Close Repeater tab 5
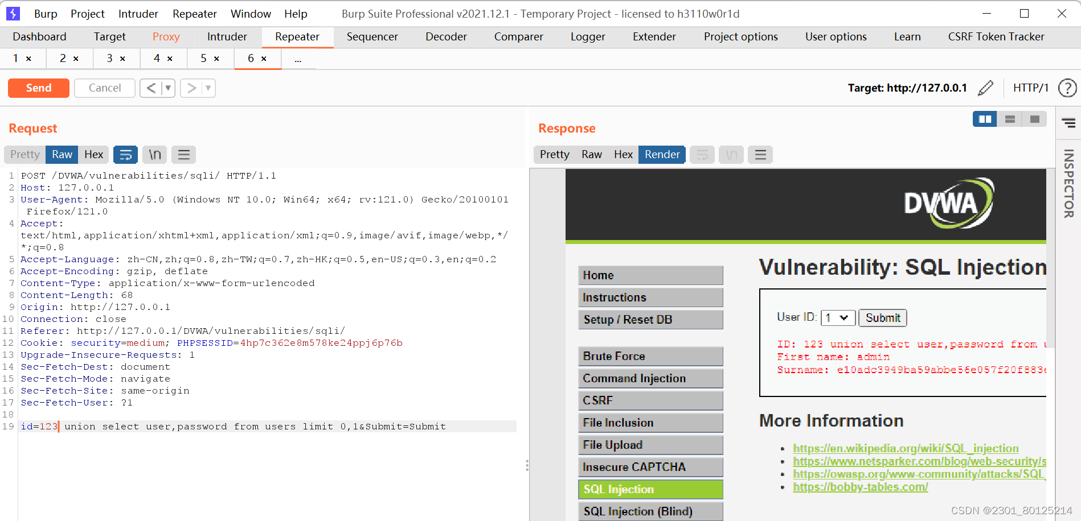Screen dimensions: 1081x521 pyautogui.click(x=216, y=59)
